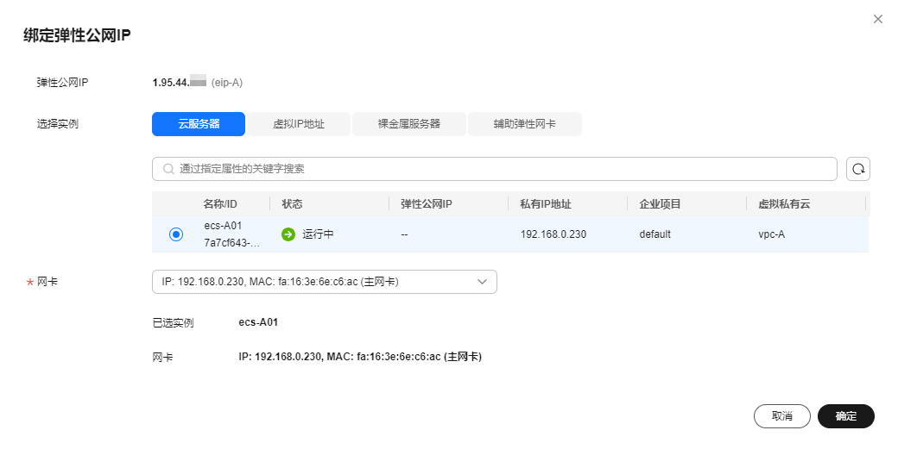Click the 名称/ID column header
The width and height of the screenshot is (898, 449).
pos(220,204)
